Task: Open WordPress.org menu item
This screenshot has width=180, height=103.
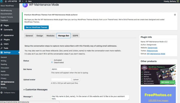Action: [6, 10]
